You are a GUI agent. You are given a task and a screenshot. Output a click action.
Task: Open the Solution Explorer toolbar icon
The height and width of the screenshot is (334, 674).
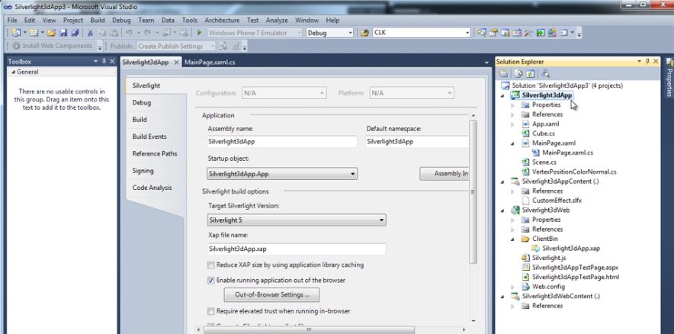[482, 33]
